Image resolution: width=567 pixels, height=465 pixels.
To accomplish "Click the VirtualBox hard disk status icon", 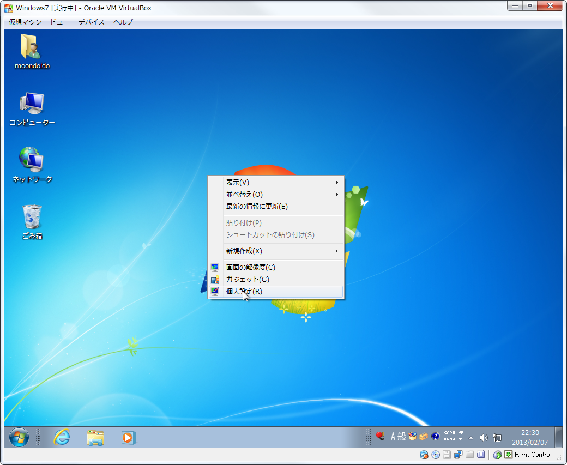I will click(x=424, y=455).
